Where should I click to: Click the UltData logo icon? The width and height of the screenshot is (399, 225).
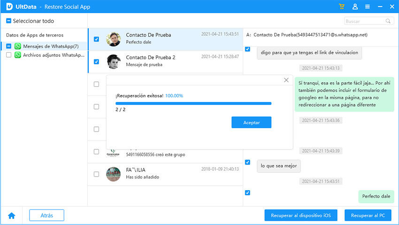click(9, 7)
